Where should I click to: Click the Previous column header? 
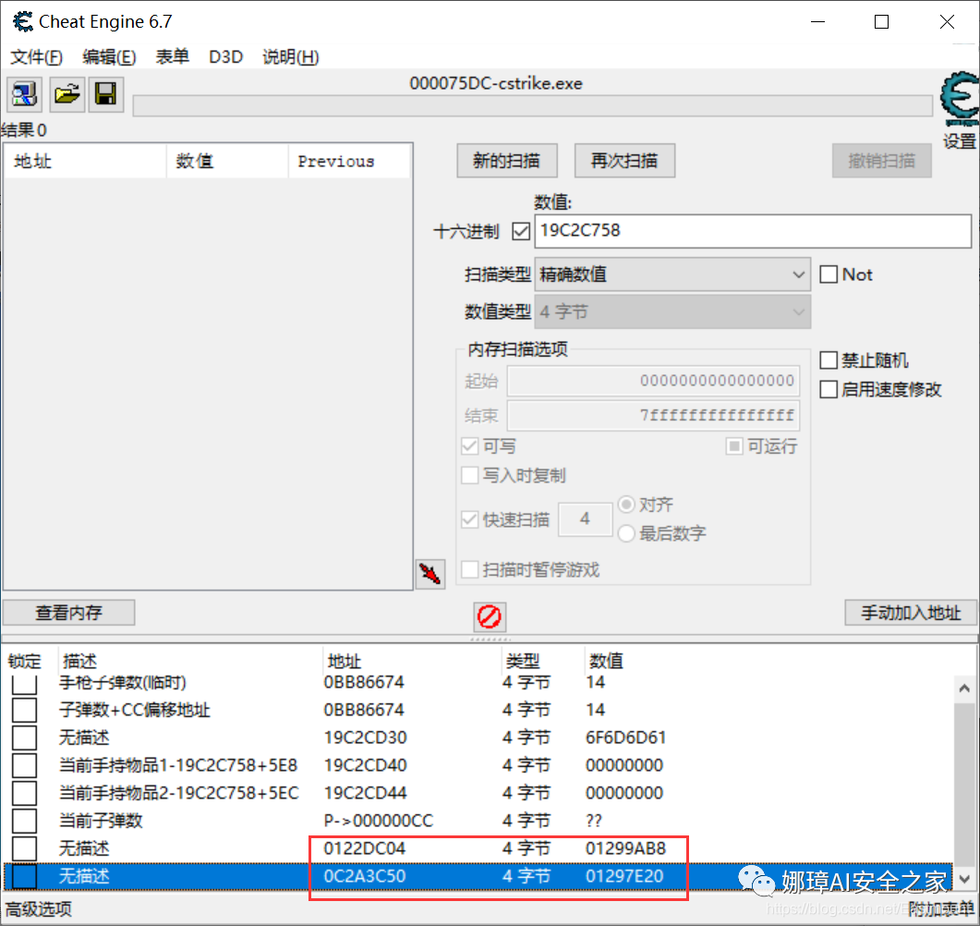[x=349, y=162]
